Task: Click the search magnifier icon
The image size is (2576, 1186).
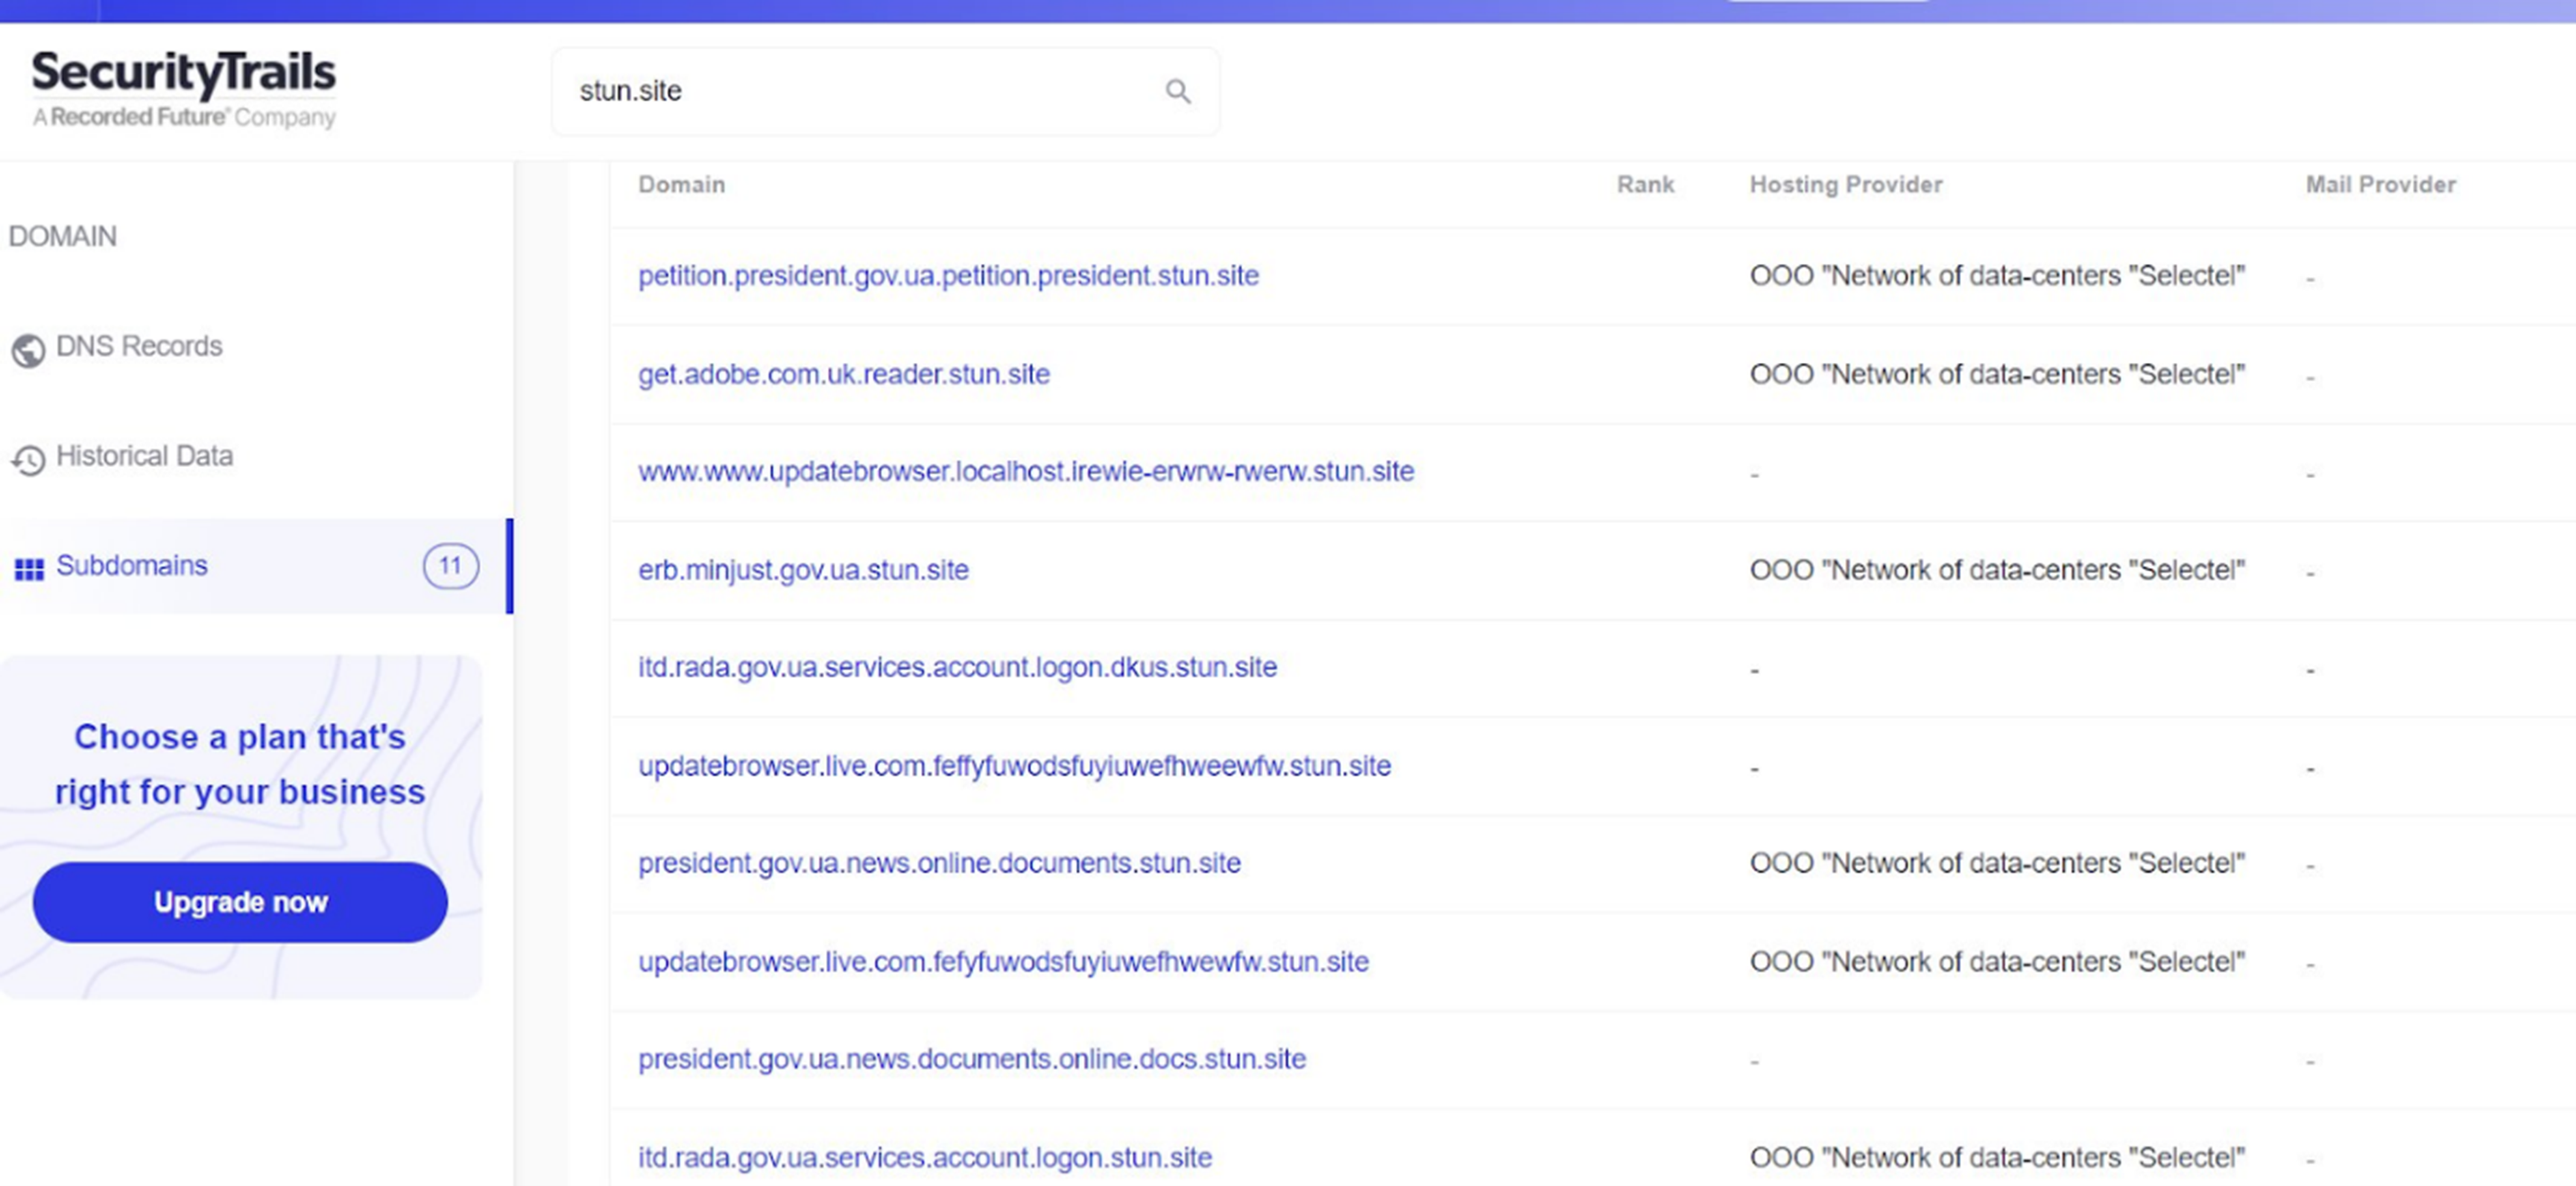Action: click(1178, 92)
